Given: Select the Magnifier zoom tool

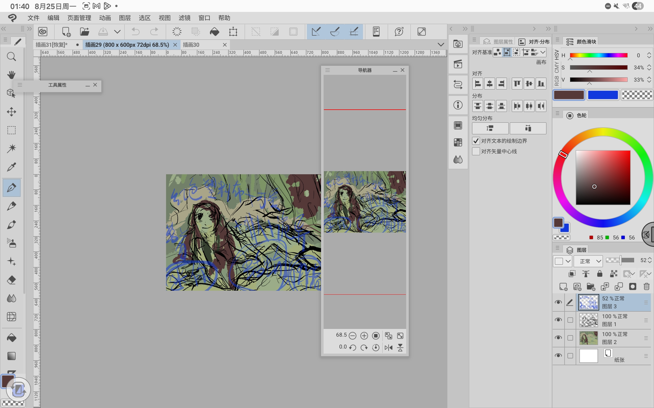Looking at the screenshot, I should [11, 57].
